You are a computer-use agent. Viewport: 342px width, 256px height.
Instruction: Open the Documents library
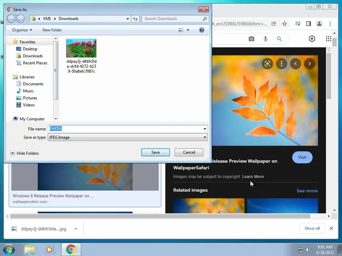33,84
